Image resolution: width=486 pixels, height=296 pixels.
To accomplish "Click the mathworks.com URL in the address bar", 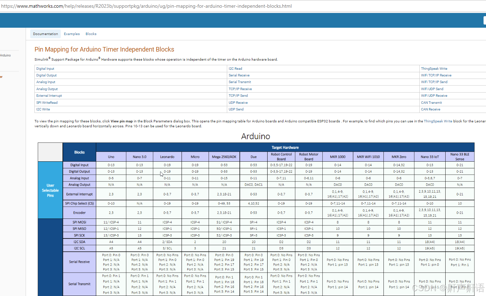I will tap(146, 6).
